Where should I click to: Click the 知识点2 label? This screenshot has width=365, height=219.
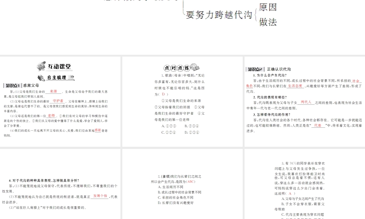pyautogui.click(x=255, y=69)
